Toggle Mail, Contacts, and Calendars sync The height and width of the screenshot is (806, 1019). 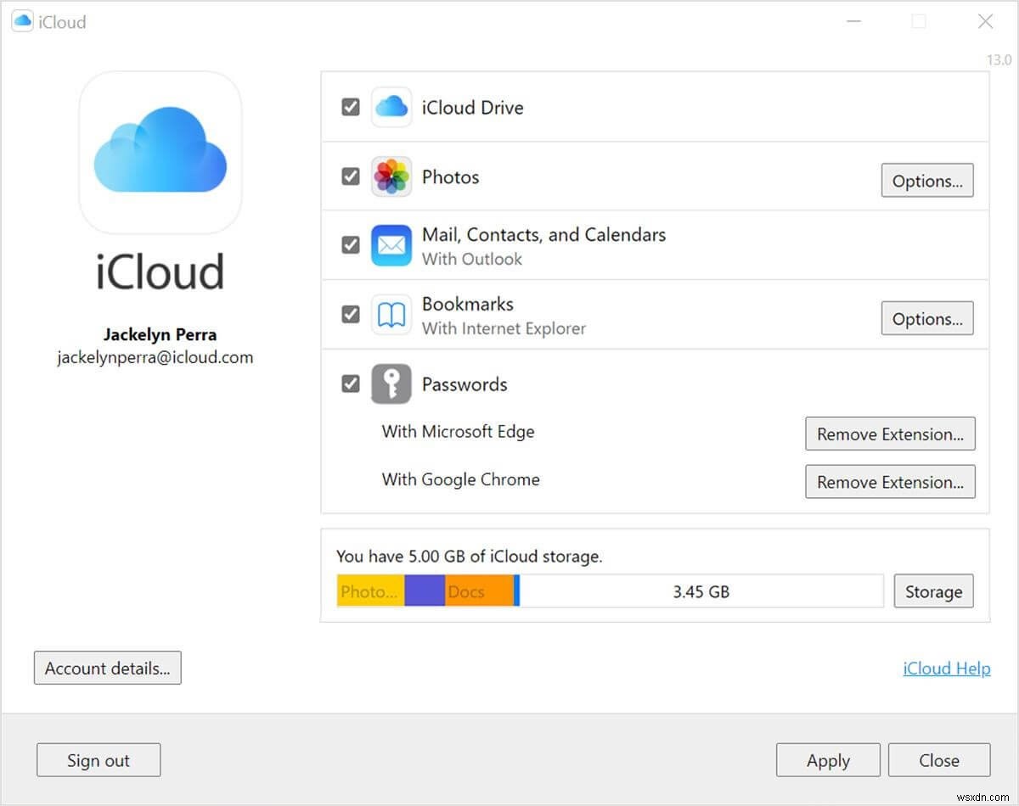(x=350, y=244)
